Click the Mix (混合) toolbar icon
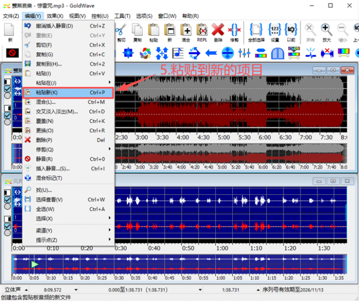The width and height of the screenshot is (359, 301). point(186,30)
